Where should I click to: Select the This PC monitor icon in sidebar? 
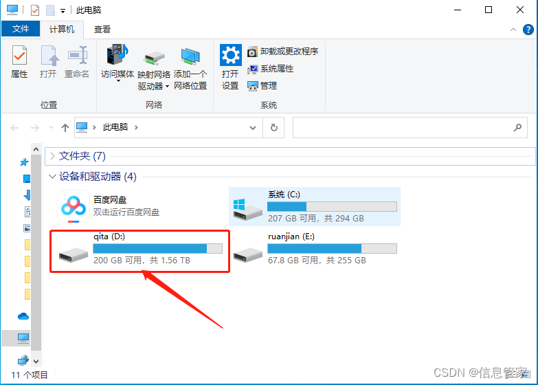pyautogui.click(x=23, y=338)
